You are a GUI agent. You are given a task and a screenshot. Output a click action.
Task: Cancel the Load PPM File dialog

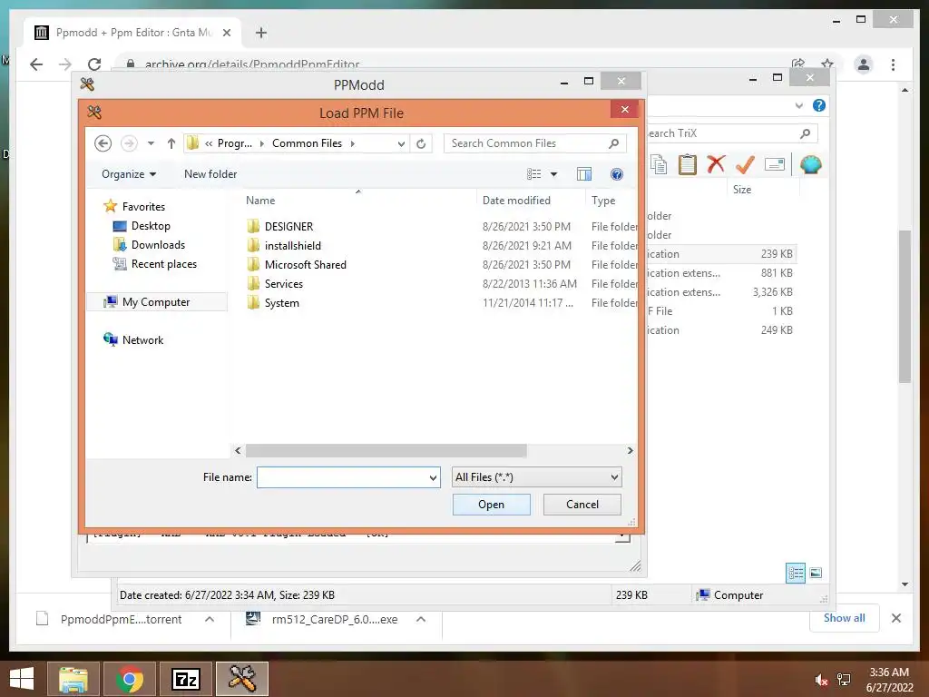[582, 505]
